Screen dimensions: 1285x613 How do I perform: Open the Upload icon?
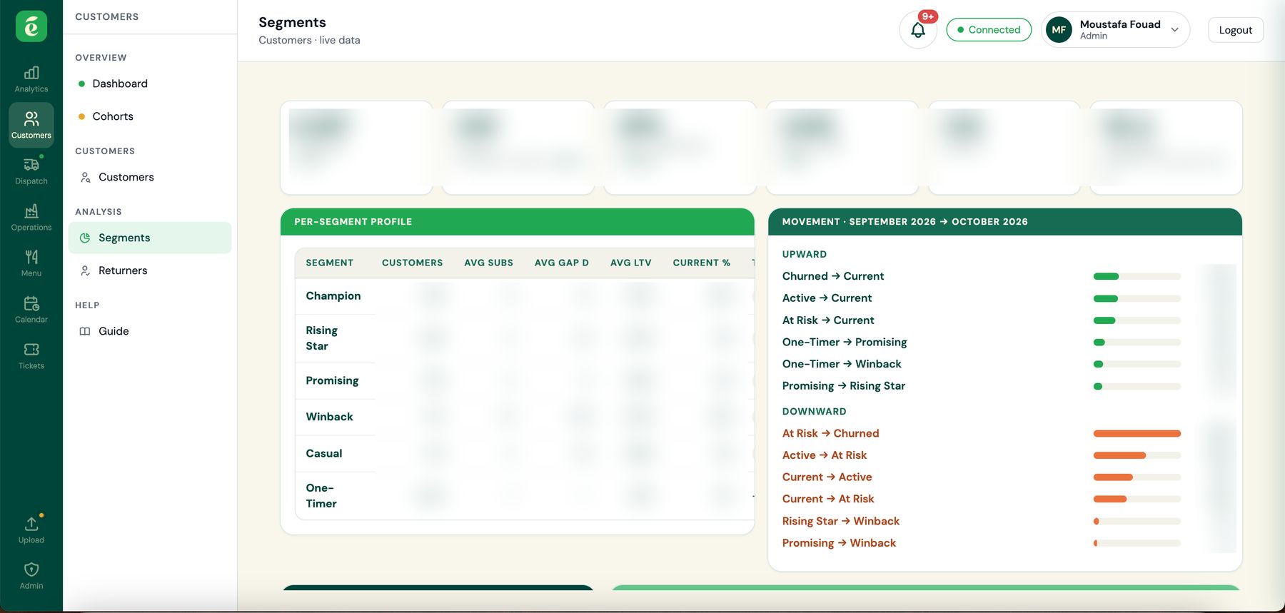[x=31, y=530]
